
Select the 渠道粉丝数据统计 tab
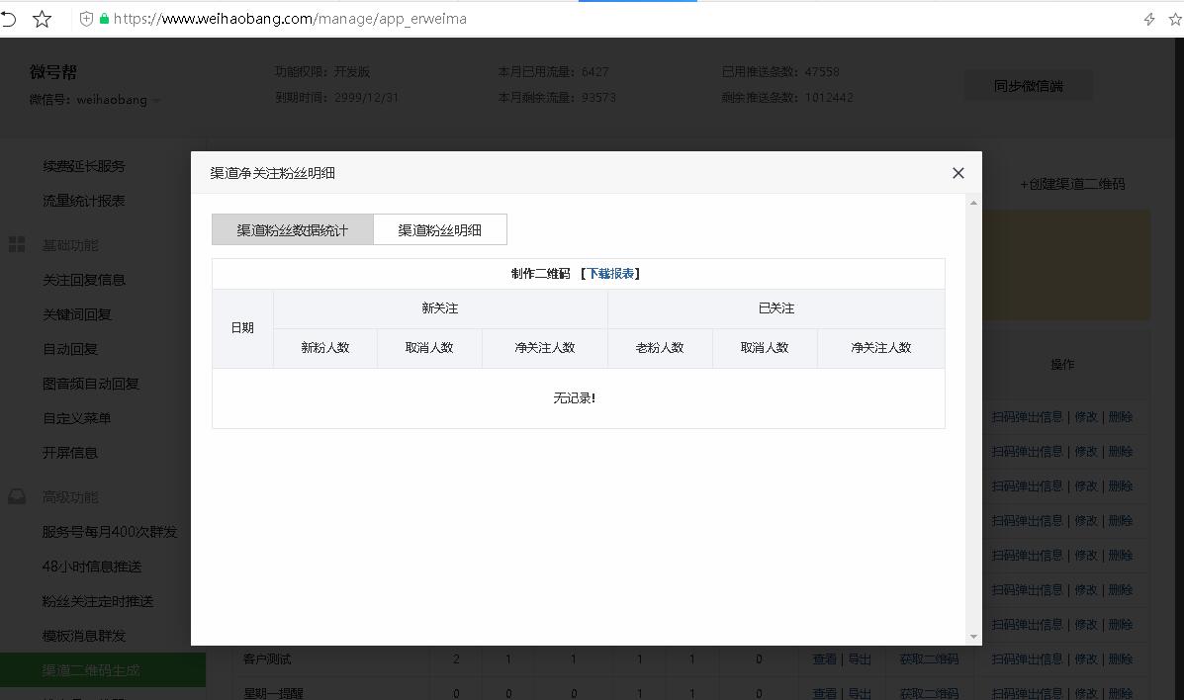292,229
